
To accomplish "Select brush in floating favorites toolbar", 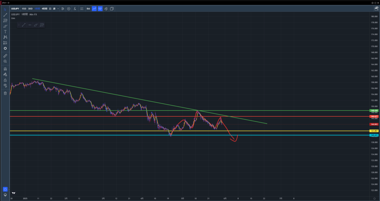I will click(x=36, y=25).
